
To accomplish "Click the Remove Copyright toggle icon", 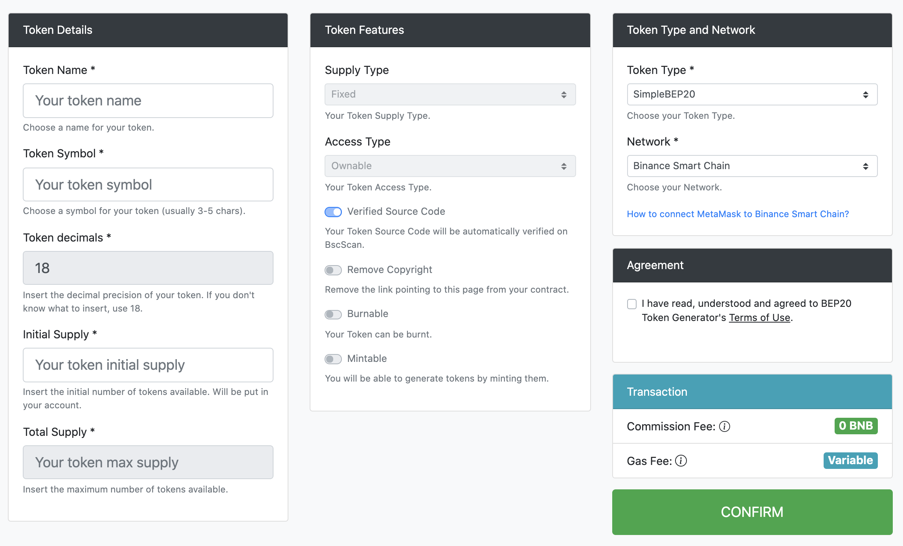I will click(x=334, y=270).
